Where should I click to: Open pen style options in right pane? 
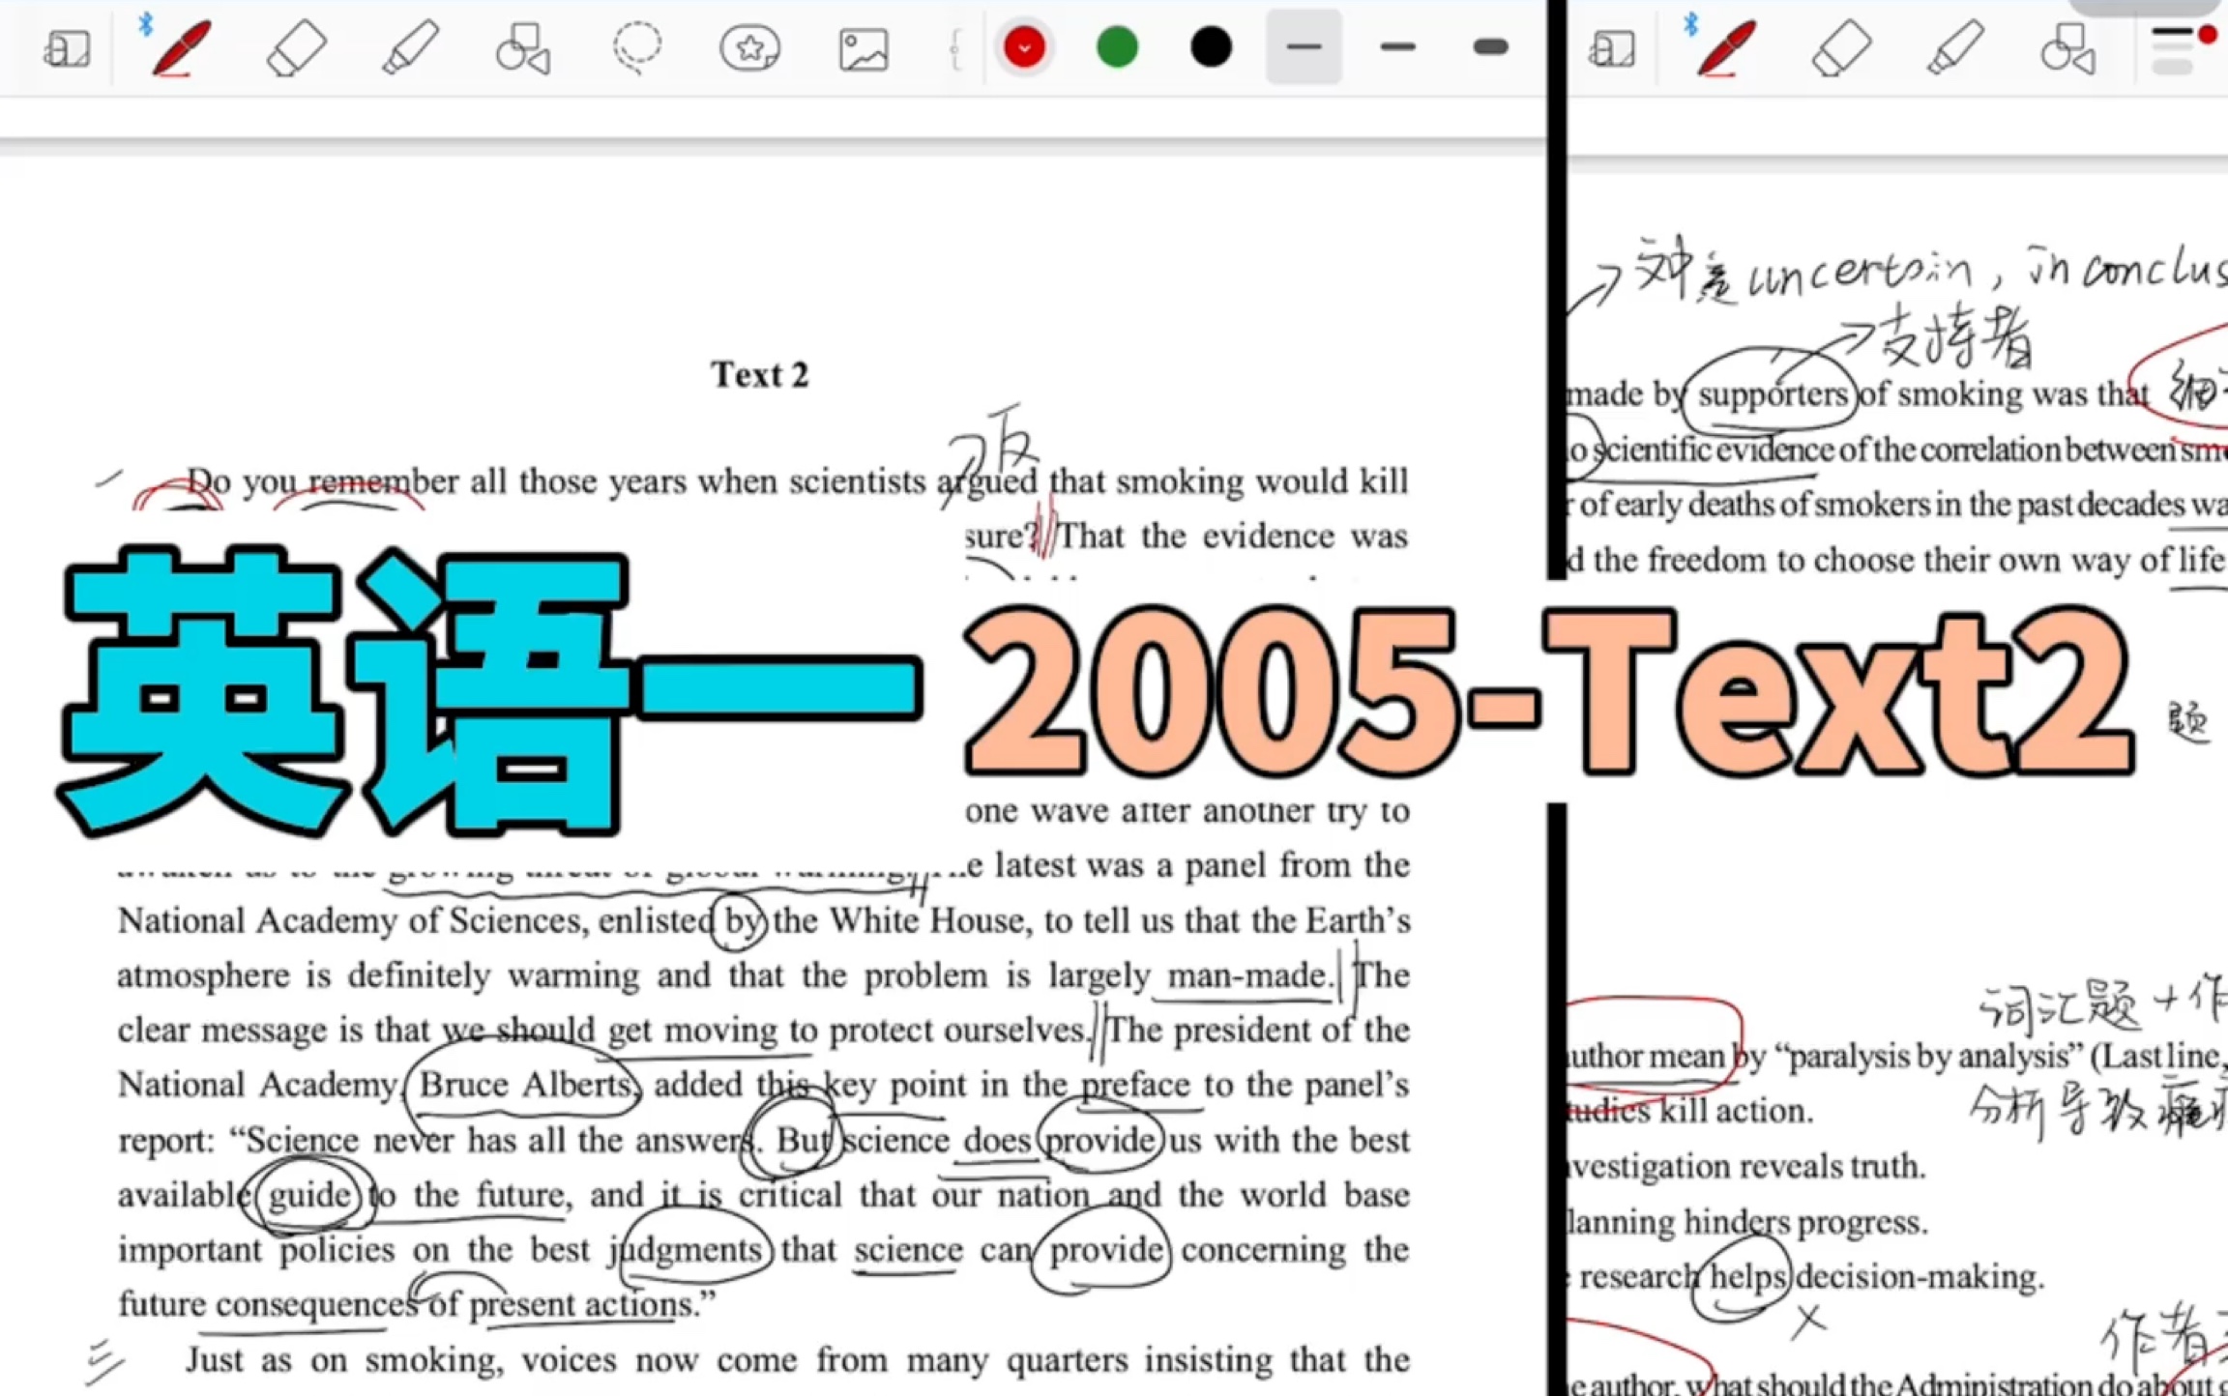2183,48
